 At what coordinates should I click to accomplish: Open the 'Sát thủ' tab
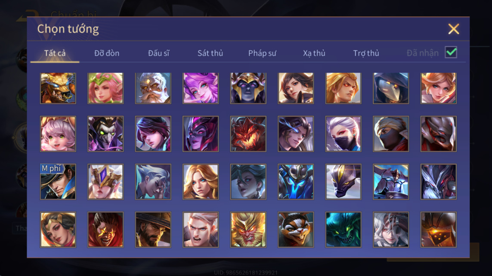pyautogui.click(x=210, y=53)
